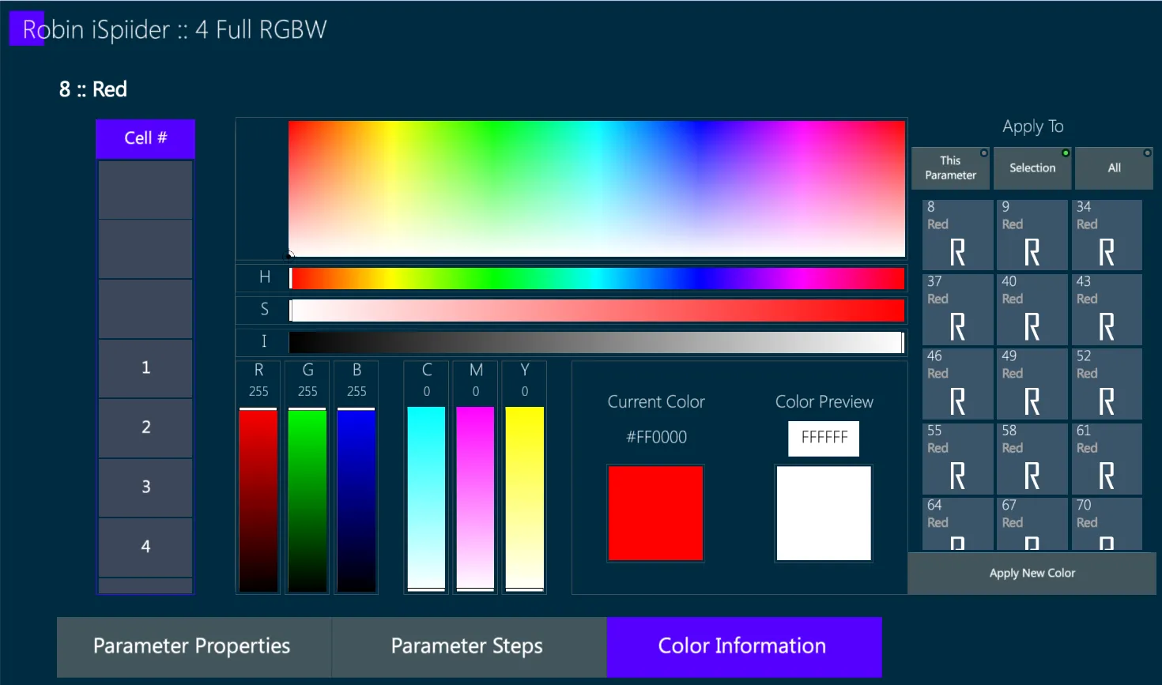This screenshot has height=685, width=1162.
Task: Click the Intensity grayscale slider
Action: [597, 342]
